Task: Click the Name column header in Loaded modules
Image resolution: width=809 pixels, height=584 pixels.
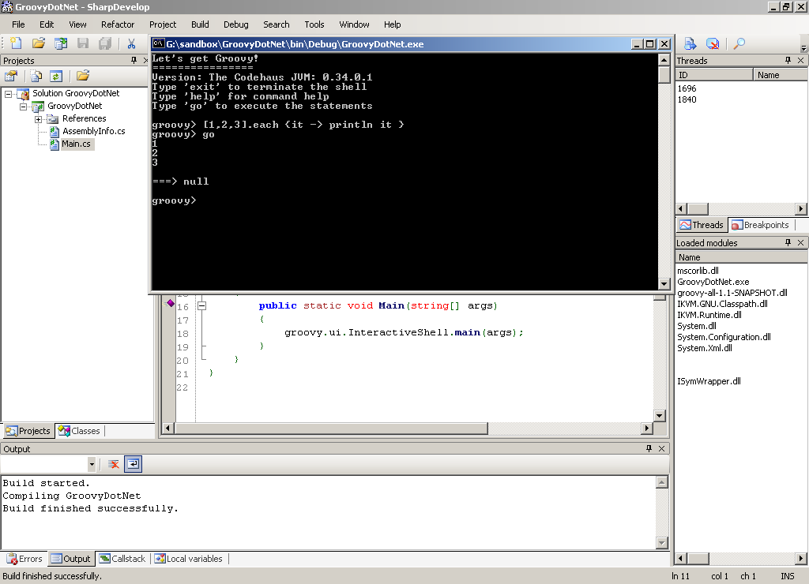Action: (x=741, y=257)
